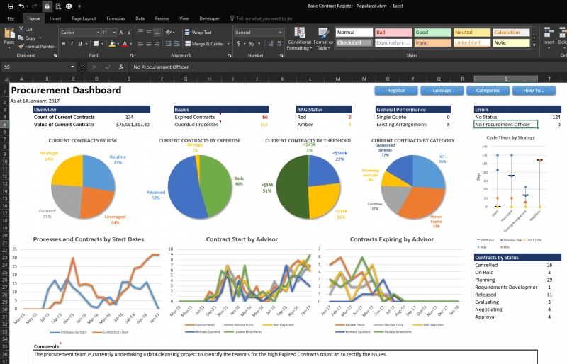The image size is (567, 364).
Task: Toggle Bold formatting
Action: pyautogui.click(x=64, y=44)
